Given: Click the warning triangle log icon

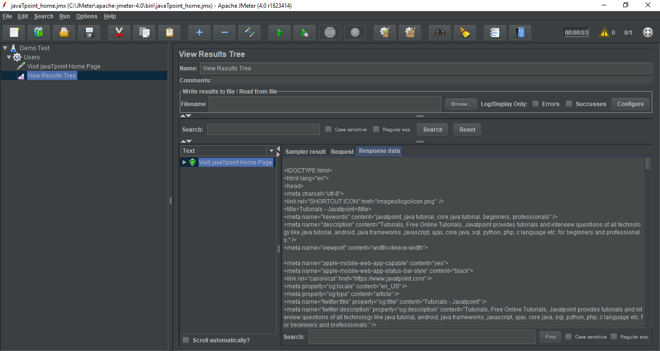Looking at the screenshot, I should tap(604, 32).
